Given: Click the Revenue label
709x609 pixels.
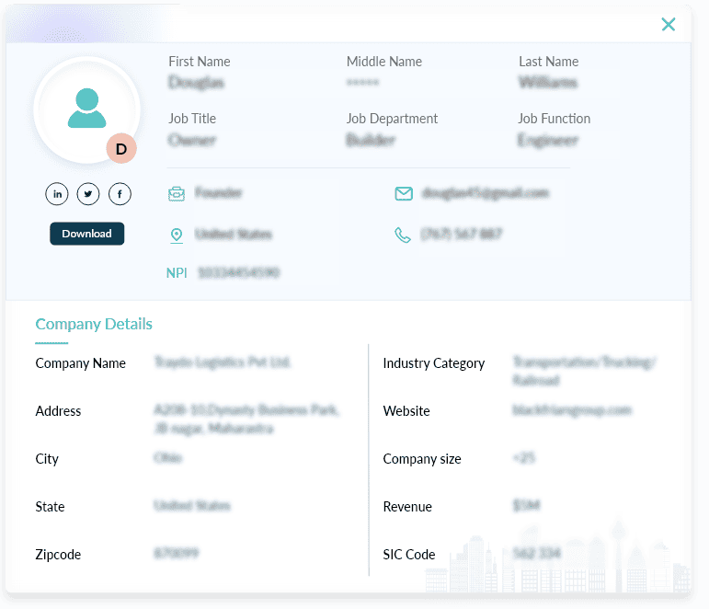Looking at the screenshot, I should (407, 507).
